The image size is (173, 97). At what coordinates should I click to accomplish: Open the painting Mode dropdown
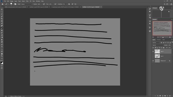(26, 4)
